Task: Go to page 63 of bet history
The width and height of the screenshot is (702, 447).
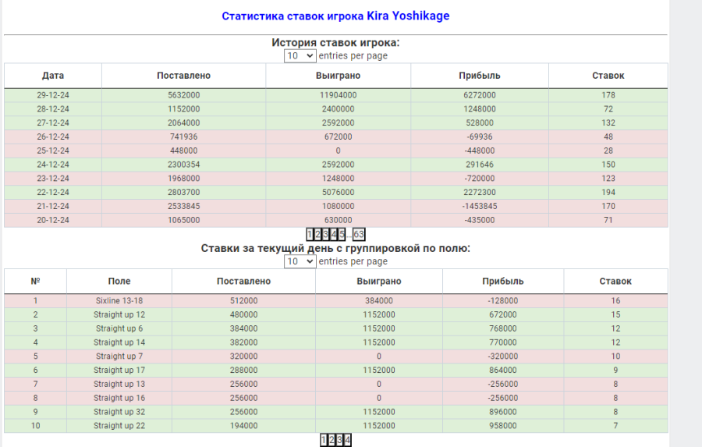Action: [359, 234]
